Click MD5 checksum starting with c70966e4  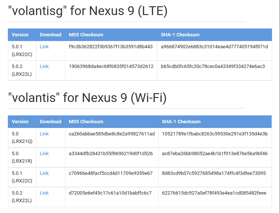coord(111,173)
